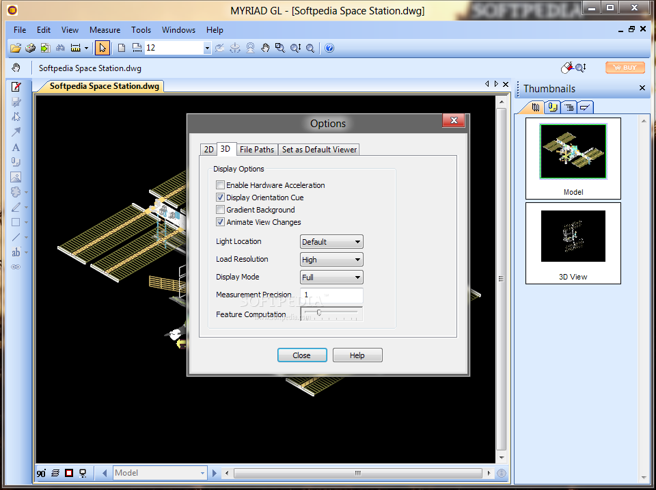This screenshot has height=490, width=656.
Task: Click the spin model tool icon
Action: (x=219, y=48)
